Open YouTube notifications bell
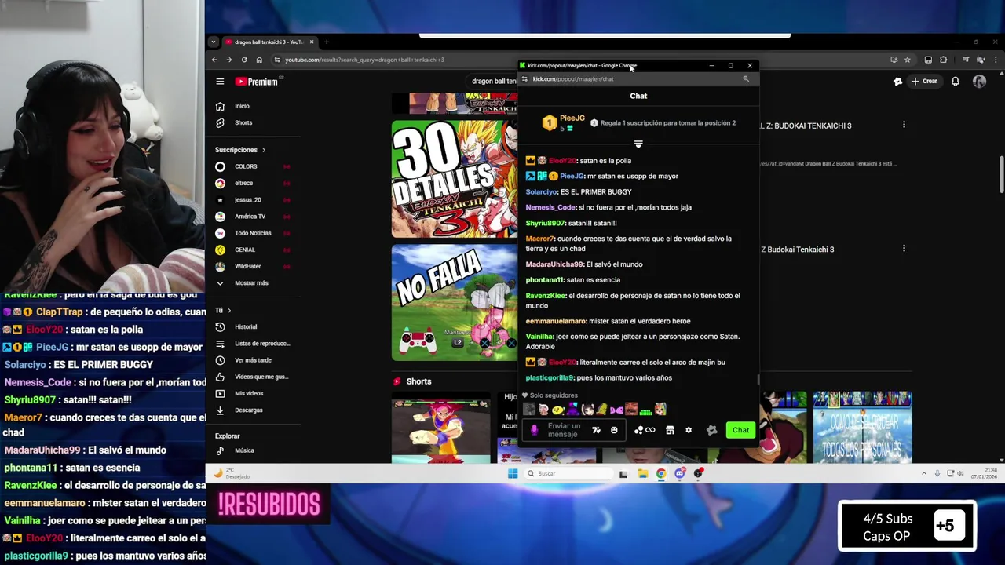The height and width of the screenshot is (565, 1005). click(x=955, y=82)
